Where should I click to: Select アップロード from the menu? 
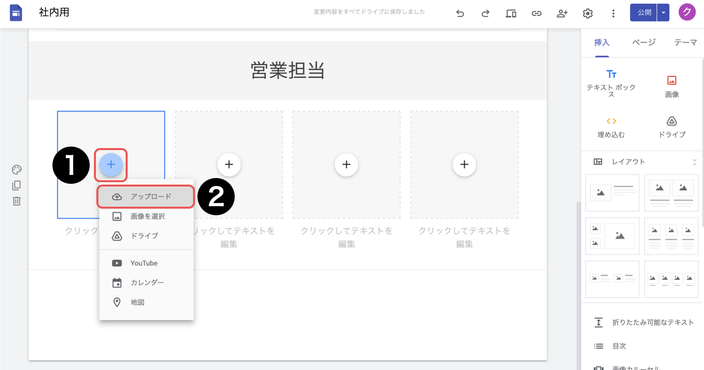[151, 197]
